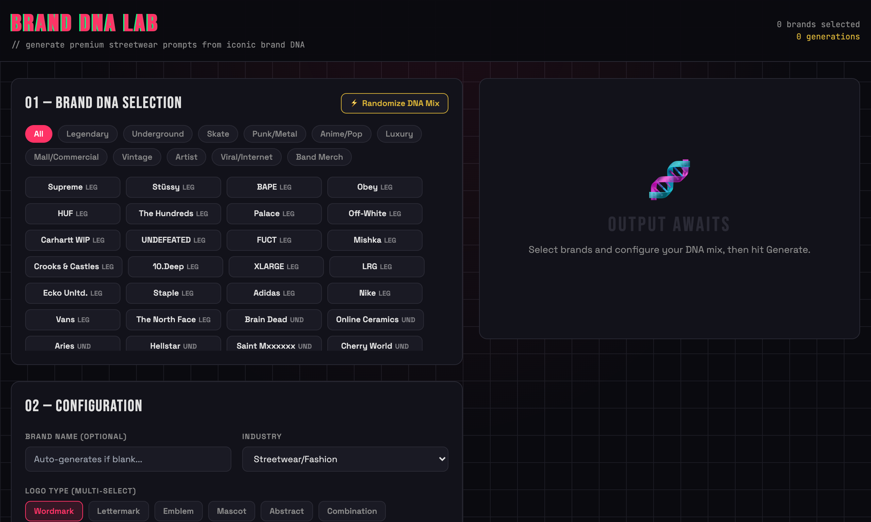Select UNDEFEATED brand chip
The width and height of the screenshot is (871, 522).
[x=174, y=240]
